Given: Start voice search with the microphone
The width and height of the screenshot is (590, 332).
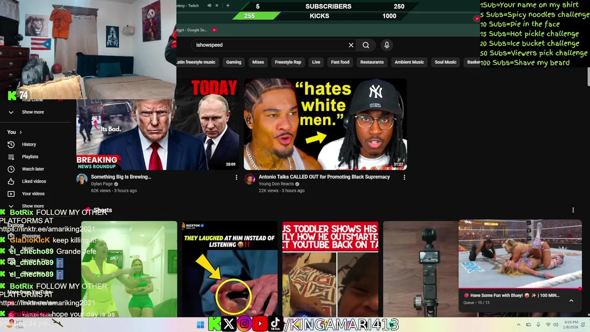Looking at the screenshot, I should (x=387, y=45).
